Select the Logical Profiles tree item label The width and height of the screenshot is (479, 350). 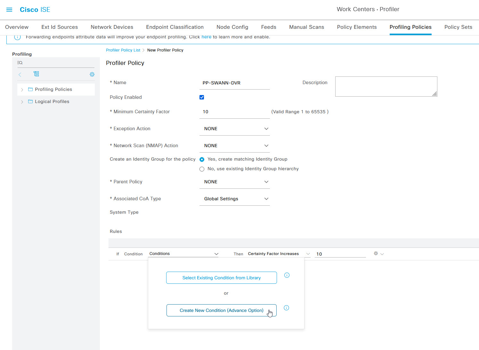click(52, 101)
